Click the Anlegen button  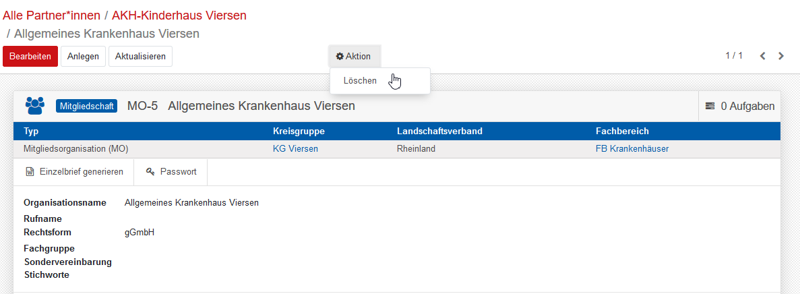pyautogui.click(x=83, y=57)
